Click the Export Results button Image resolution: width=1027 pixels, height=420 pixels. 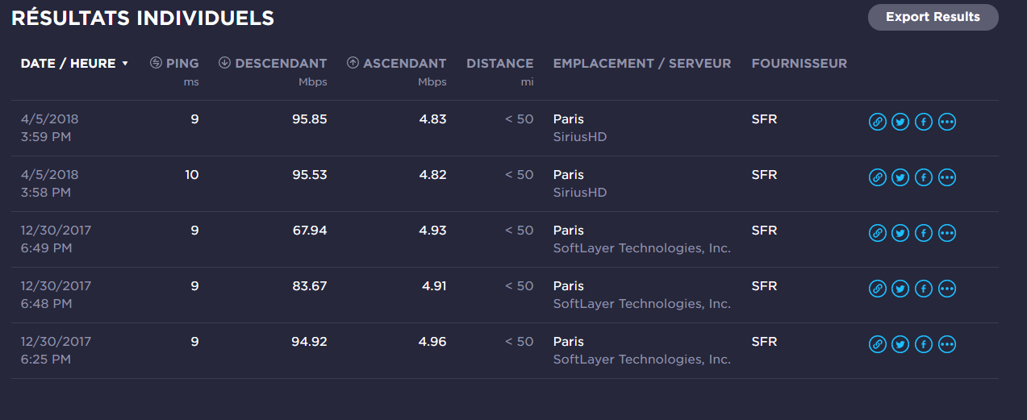tap(933, 17)
